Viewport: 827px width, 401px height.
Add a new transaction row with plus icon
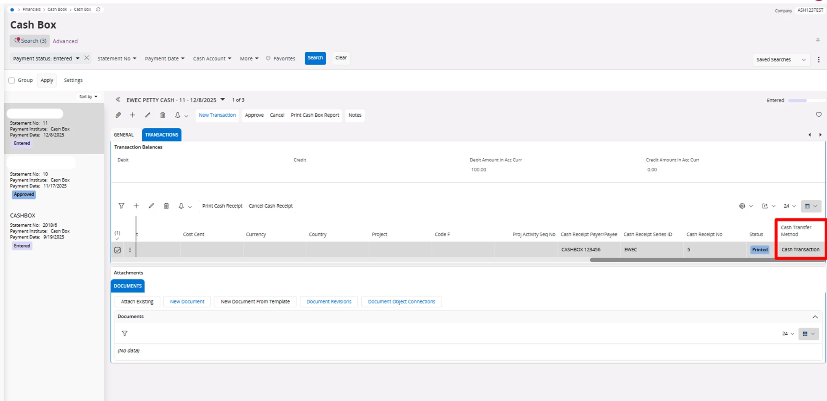(x=136, y=206)
